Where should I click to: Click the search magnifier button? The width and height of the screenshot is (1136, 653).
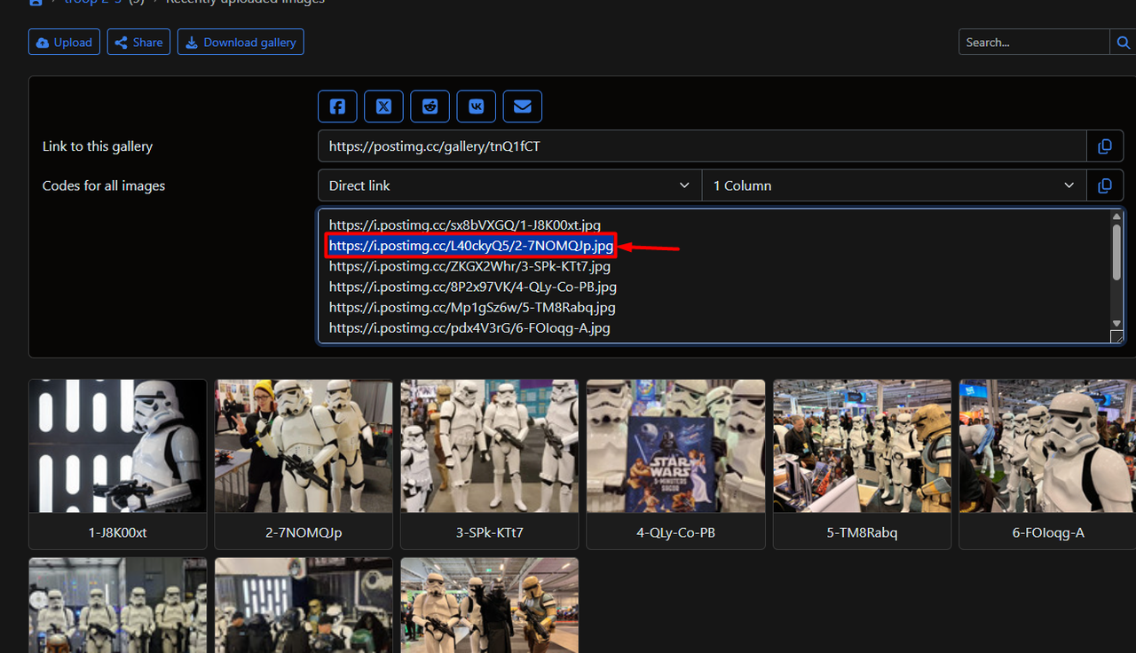tap(1123, 42)
